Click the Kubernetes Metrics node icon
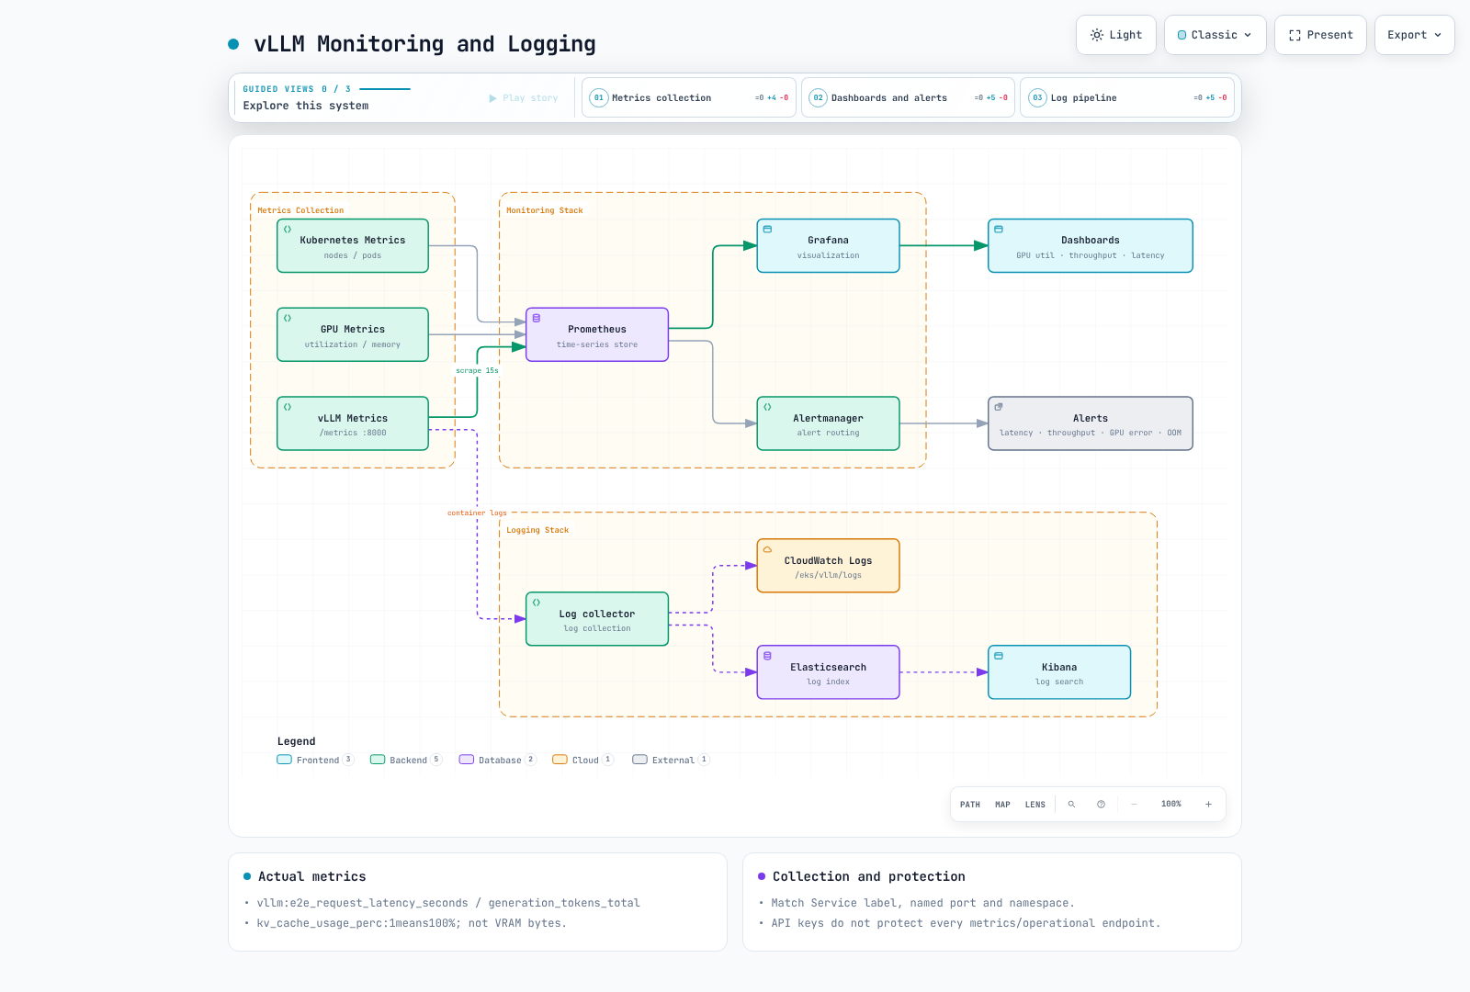1470x992 pixels. tap(288, 230)
